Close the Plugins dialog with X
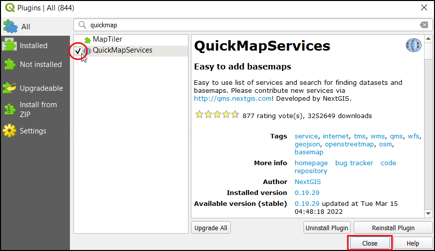Screen dimensions: 435x251 pos(424,7)
